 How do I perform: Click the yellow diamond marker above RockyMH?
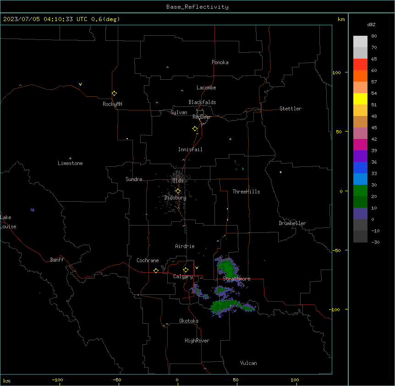click(x=114, y=94)
